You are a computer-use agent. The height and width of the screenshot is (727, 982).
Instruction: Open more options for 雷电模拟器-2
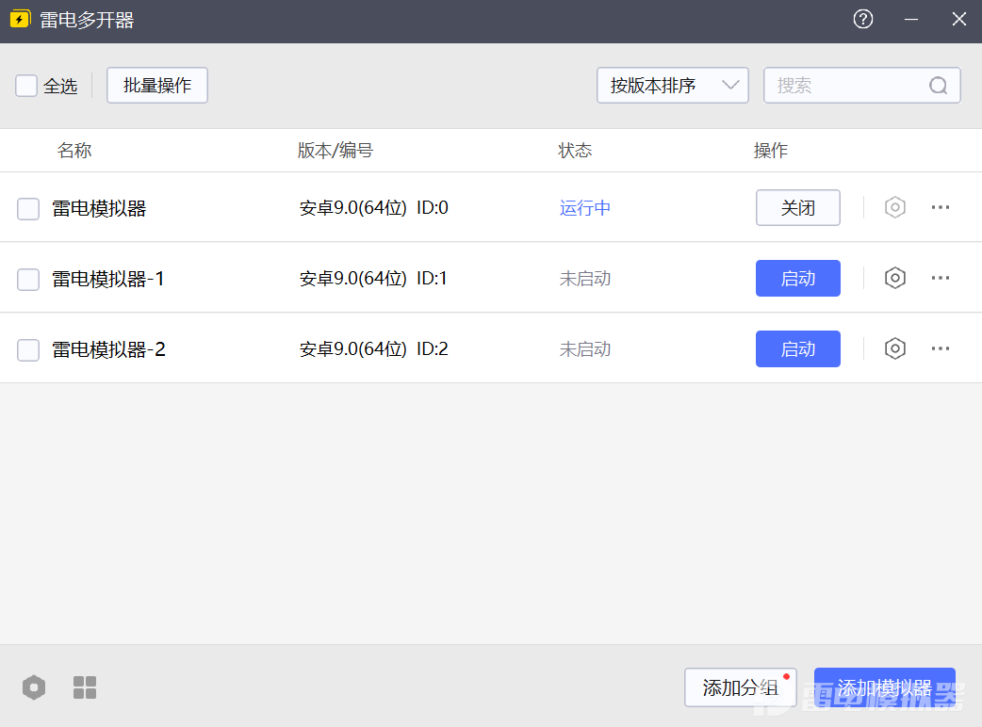940,348
